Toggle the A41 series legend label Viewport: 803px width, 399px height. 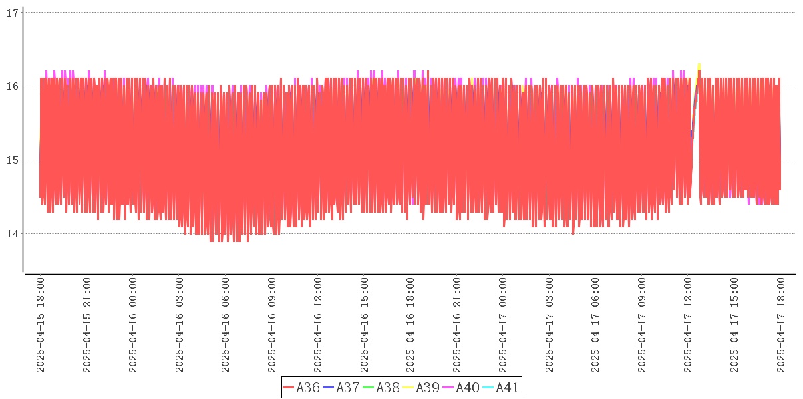pyautogui.click(x=507, y=388)
